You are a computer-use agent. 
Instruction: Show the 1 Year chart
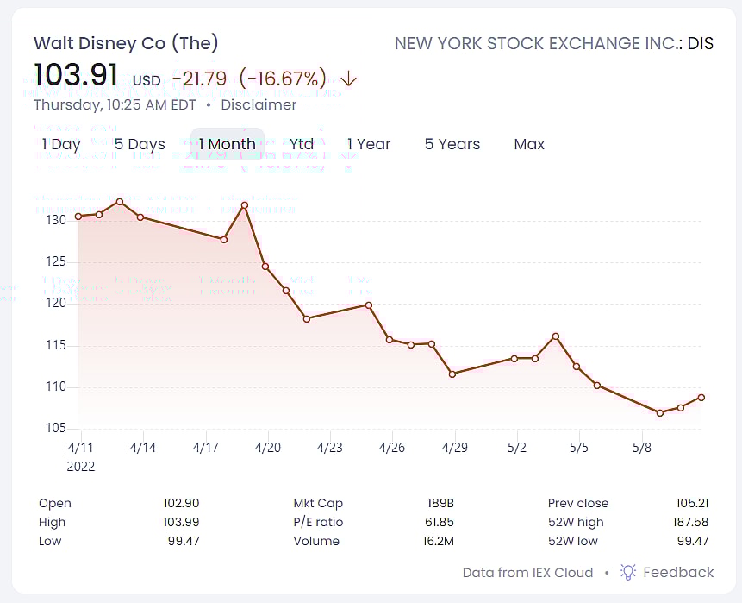pyautogui.click(x=369, y=144)
